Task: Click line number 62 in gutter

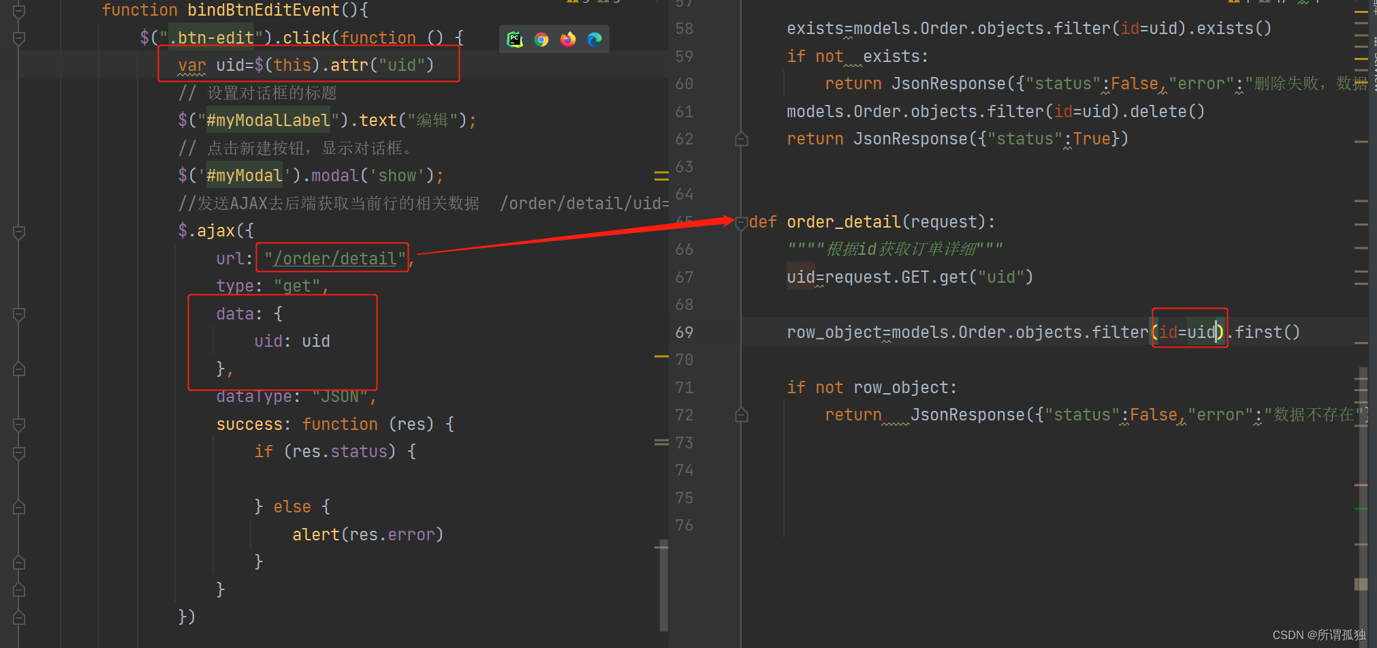Action: (x=684, y=139)
